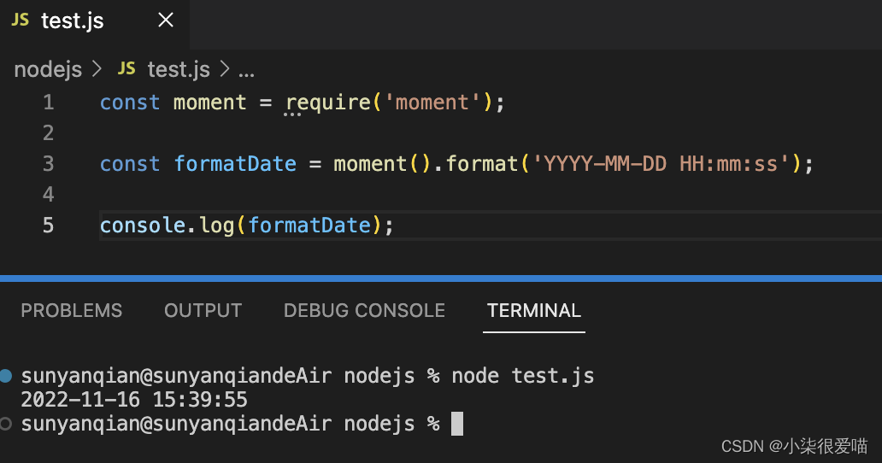882x463 pixels.
Task: Click test.js in the breadcrumb path
Action: tap(178, 69)
